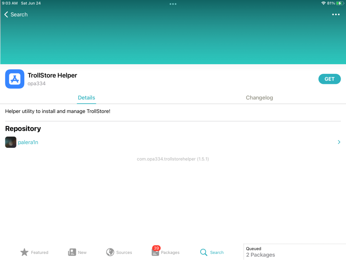Open the three-dot more options menu
The height and width of the screenshot is (260, 346).
coord(336,15)
